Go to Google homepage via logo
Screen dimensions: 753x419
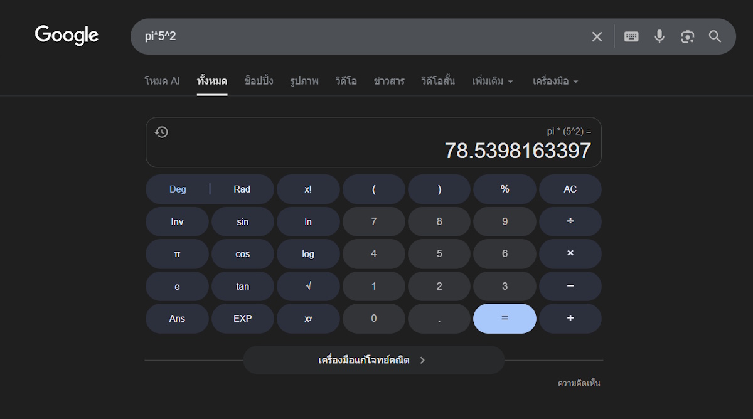click(67, 36)
